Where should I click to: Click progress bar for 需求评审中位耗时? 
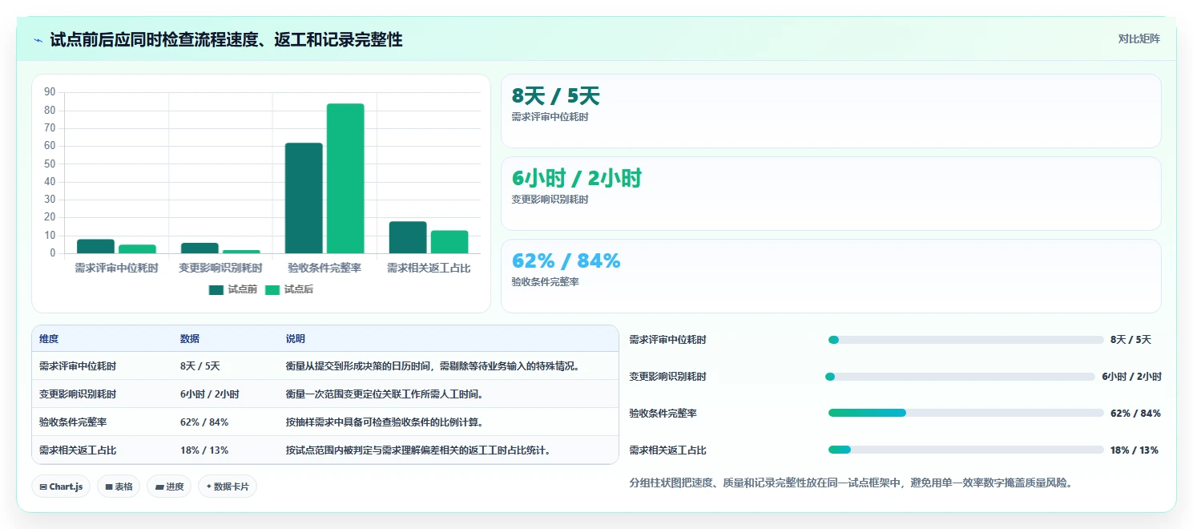[965, 340]
